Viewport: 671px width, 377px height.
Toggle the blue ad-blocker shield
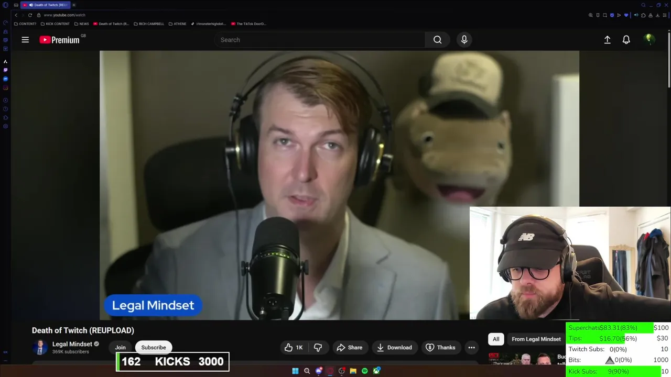[x=612, y=15]
